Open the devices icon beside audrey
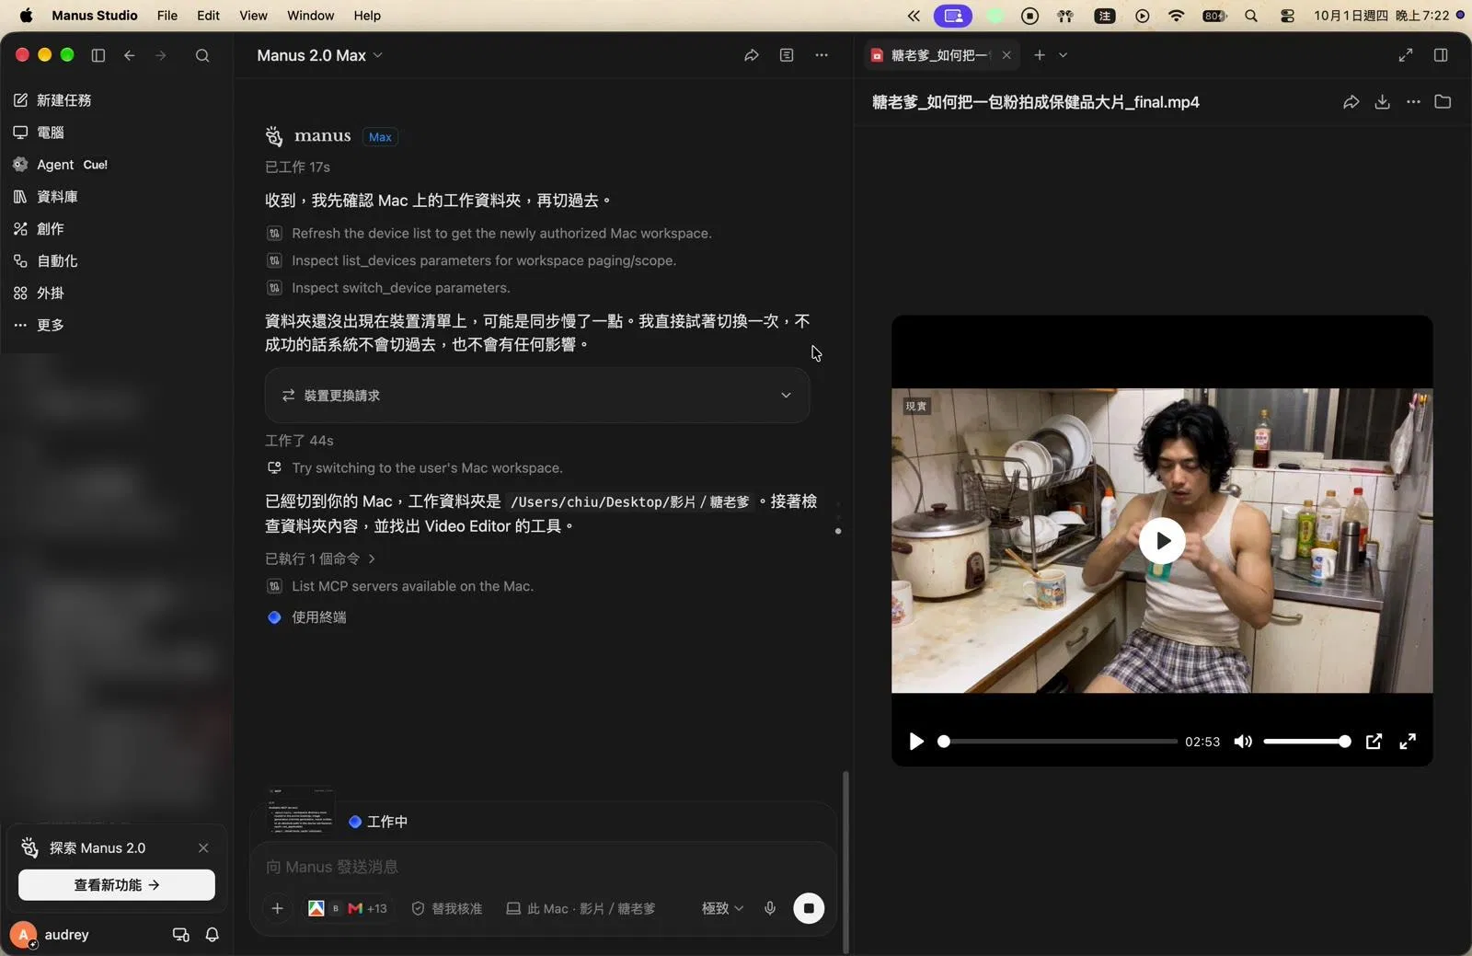 180,935
